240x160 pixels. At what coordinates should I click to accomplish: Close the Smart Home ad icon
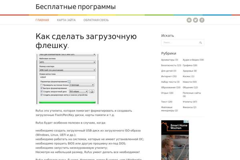pos(188,122)
